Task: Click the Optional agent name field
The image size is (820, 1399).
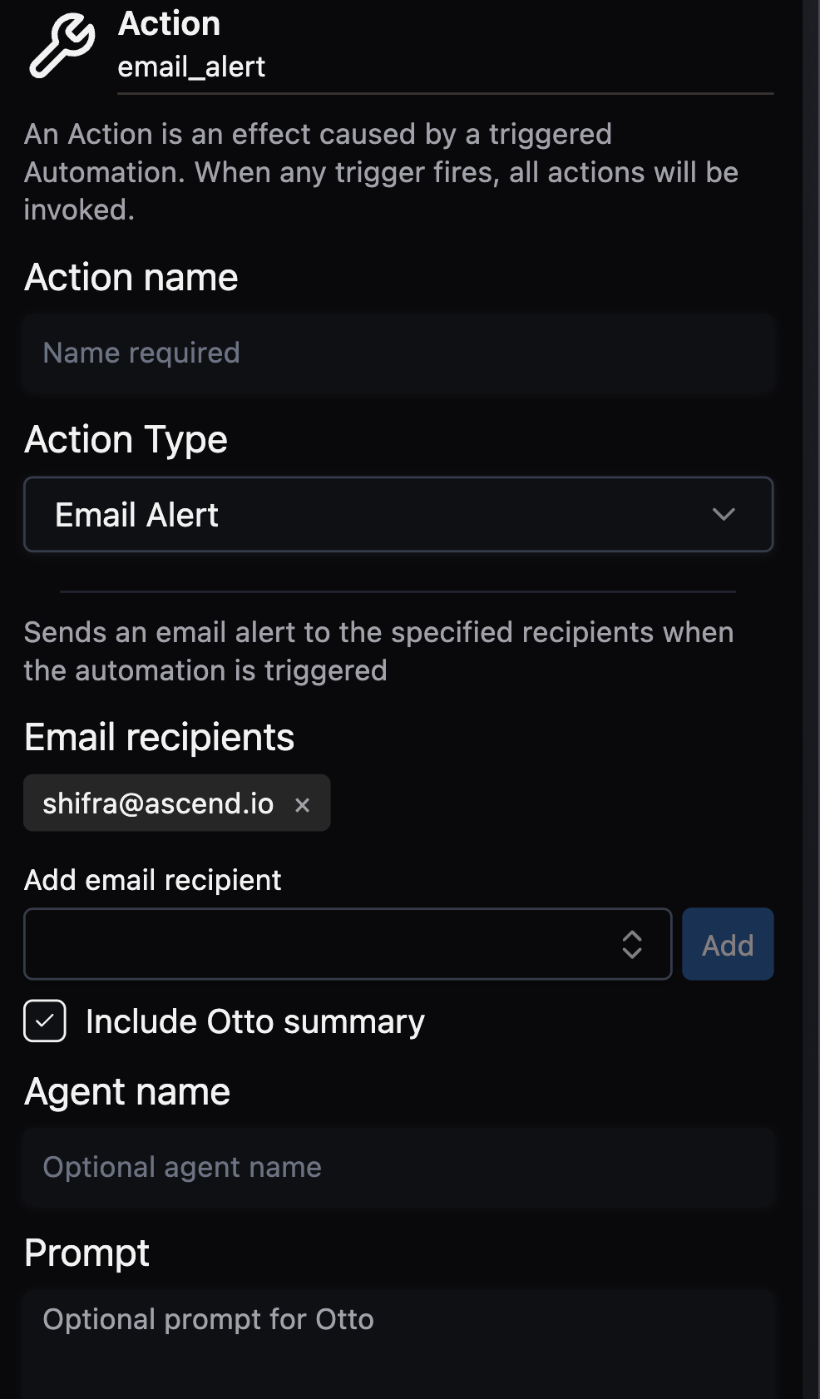Action: coord(398,1167)
